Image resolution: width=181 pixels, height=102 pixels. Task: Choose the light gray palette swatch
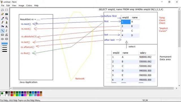point(9,95)
